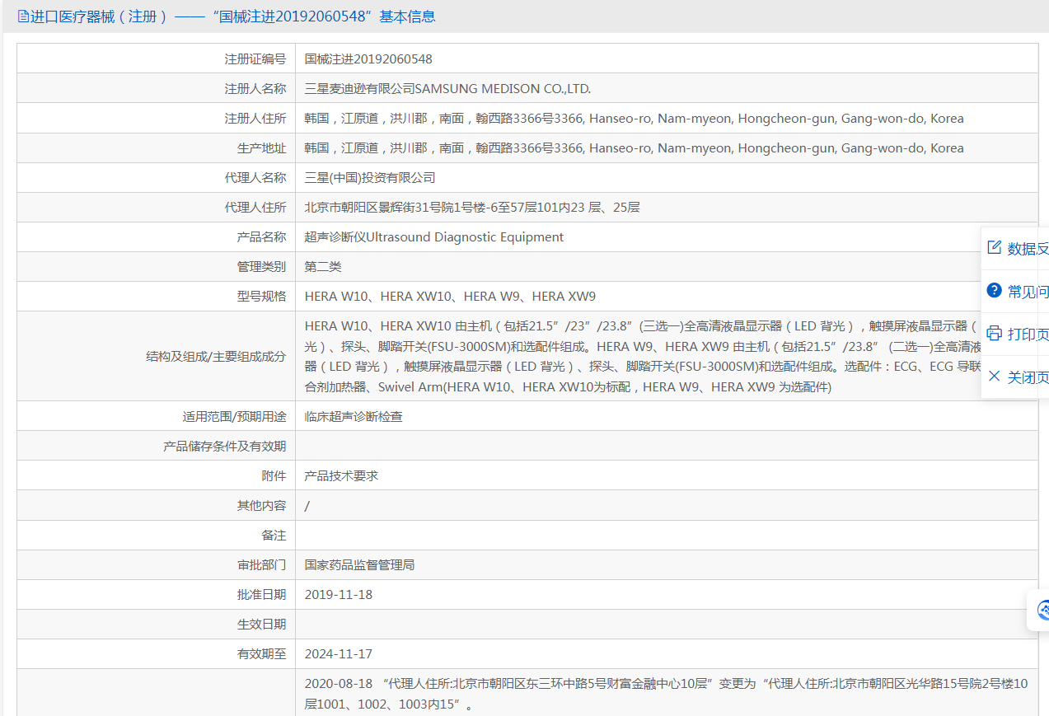This screenshot has height=716, width=1049.
Task: Open 常见问 FAQ link in side panel
Action: [x=1028, y=291]
